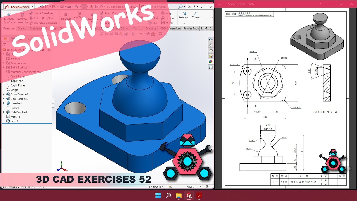Open SolidWorks Resources task pane tab

(211, 39)
